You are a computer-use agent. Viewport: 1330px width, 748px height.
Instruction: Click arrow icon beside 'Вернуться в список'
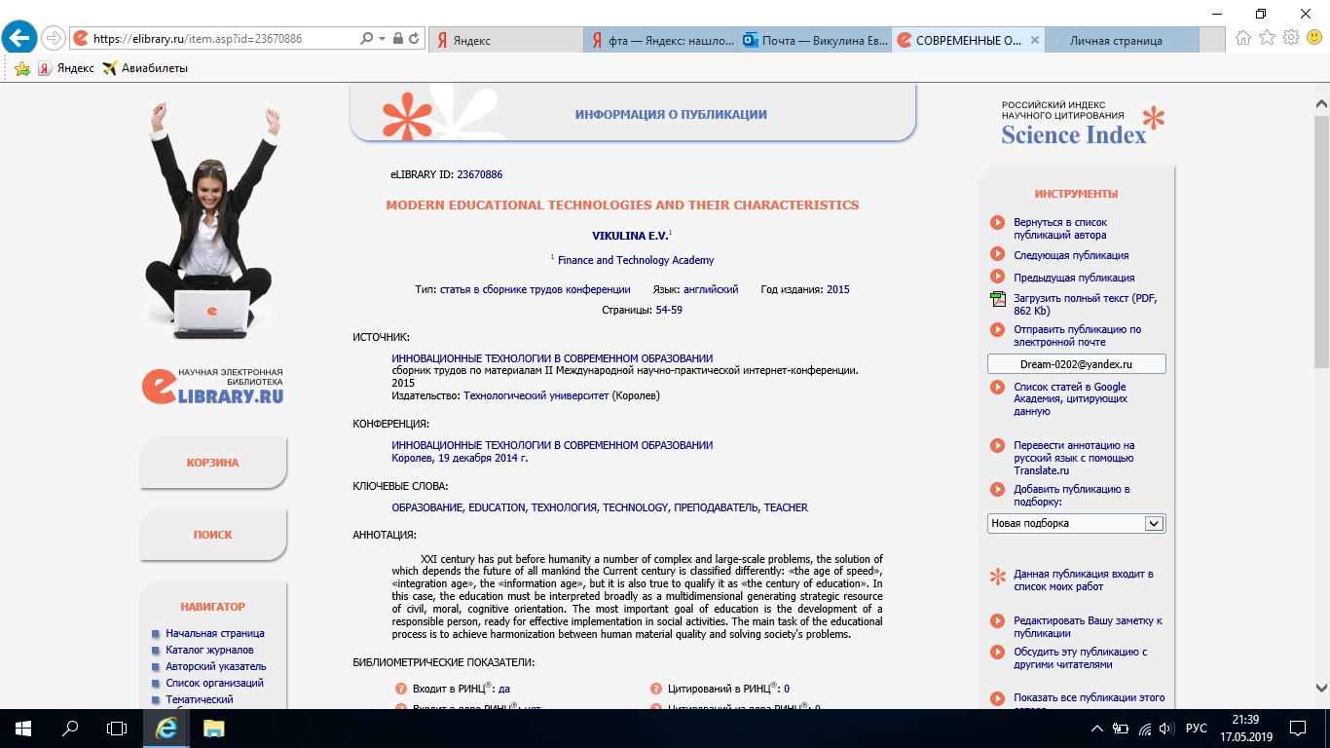(997, 223)
